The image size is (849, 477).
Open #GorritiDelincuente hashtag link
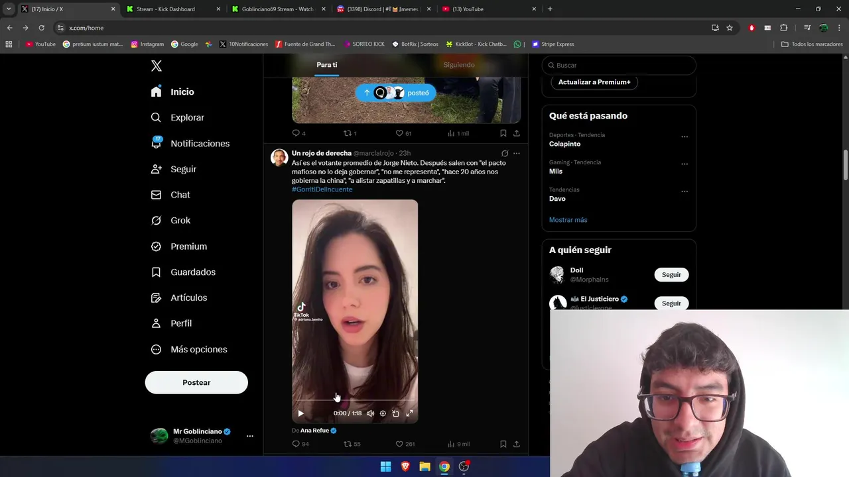coord(322,189)
